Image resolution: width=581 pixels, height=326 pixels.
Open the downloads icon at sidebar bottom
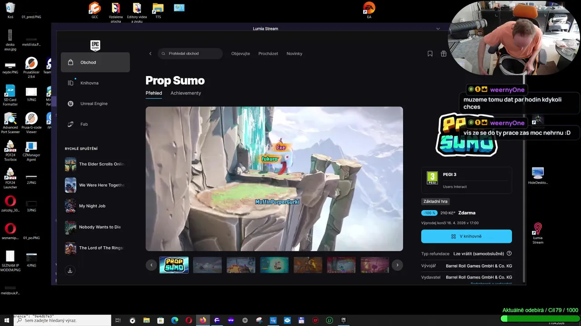(70, 270)
